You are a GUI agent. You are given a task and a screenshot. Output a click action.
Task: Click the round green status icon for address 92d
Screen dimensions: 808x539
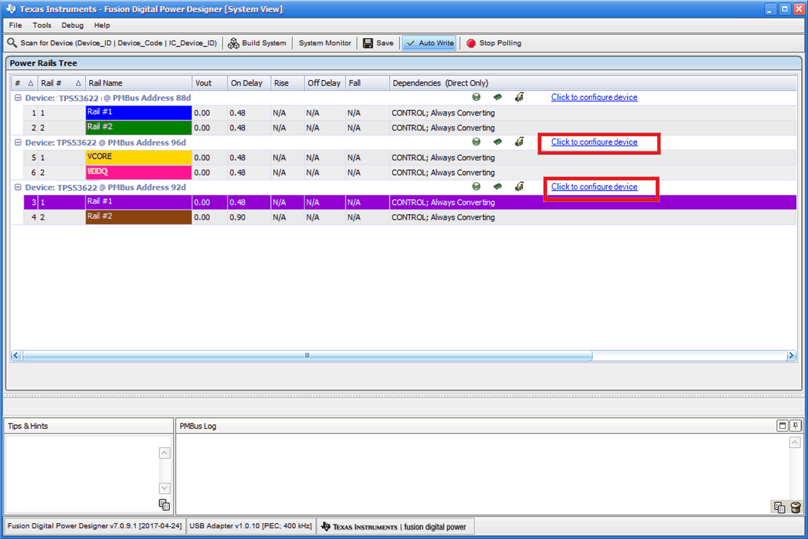476,186
